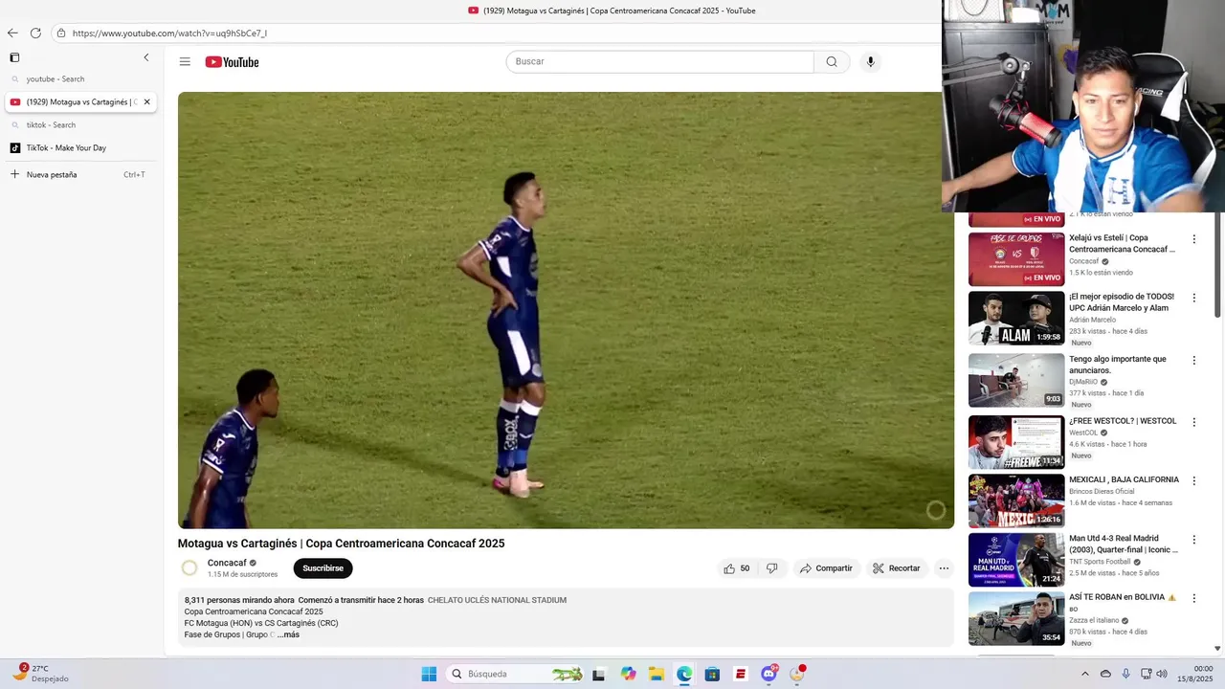
Task: Open options for Man Utd 4-3 video
Action: coord(1193,539)
